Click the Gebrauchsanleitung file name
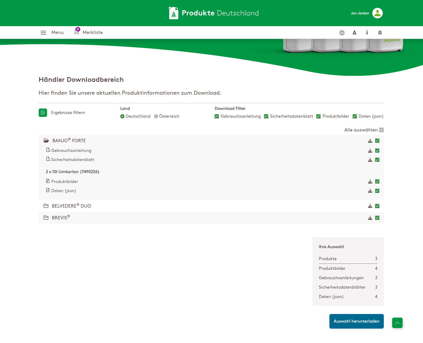 point(71,151)
